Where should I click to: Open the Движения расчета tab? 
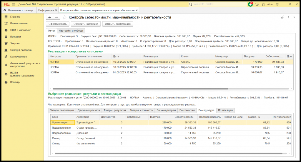click(x=89, y=110)
